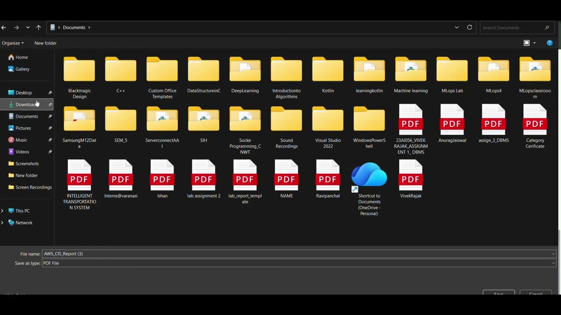Select the OneDrive Shortcut to Documents
The image size is (561, 315).
coord(369,189)
